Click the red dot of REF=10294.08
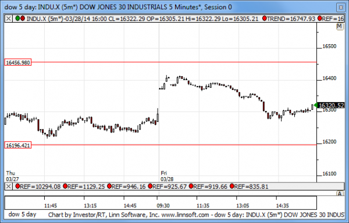 [17, 186]
